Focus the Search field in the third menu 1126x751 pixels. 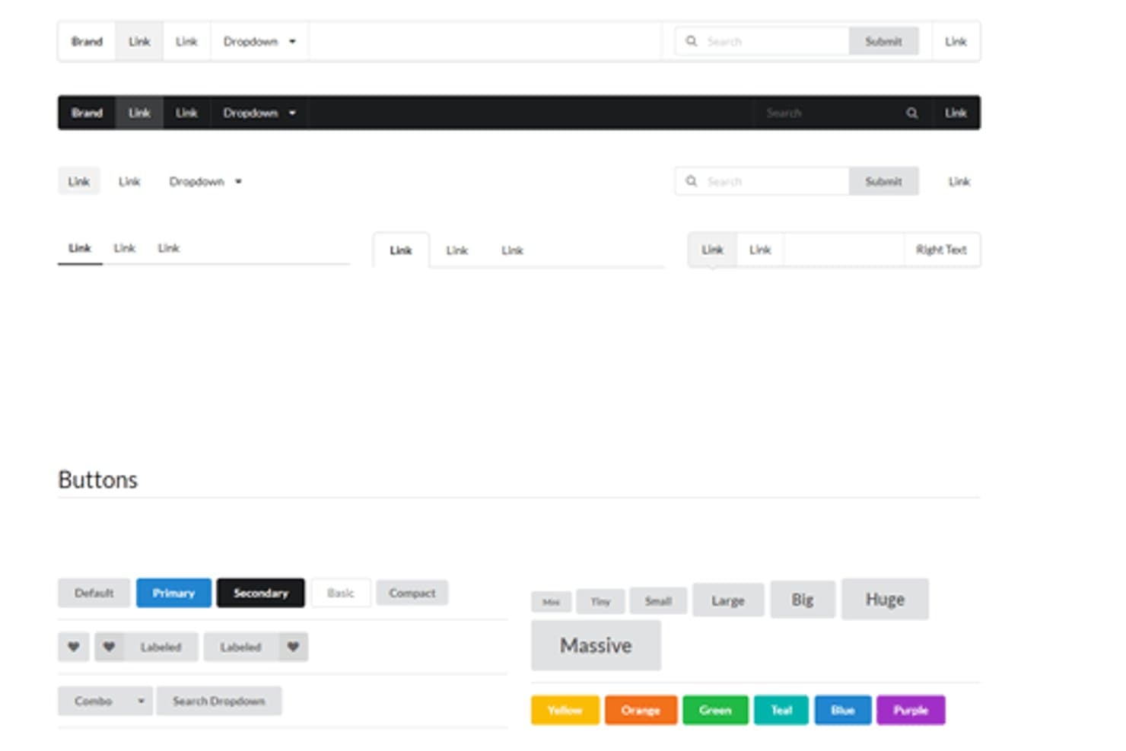coord(762,181)
